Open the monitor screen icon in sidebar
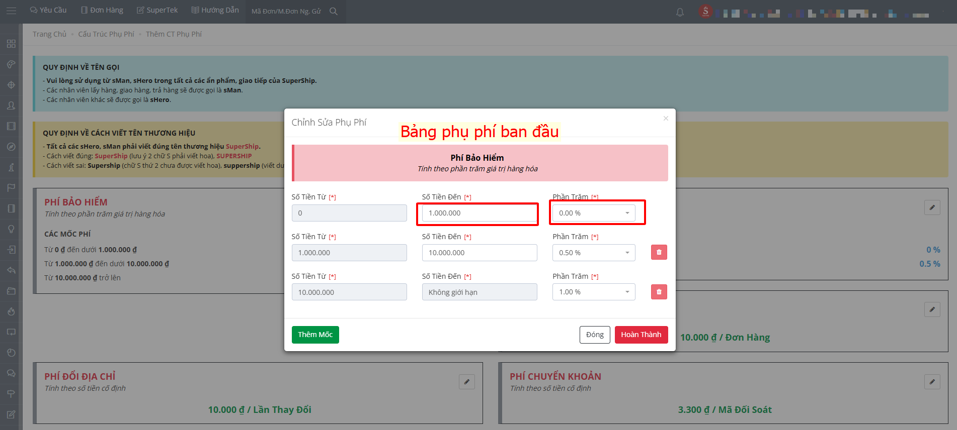Screen dimensions: 957x430 click(11, 332)
